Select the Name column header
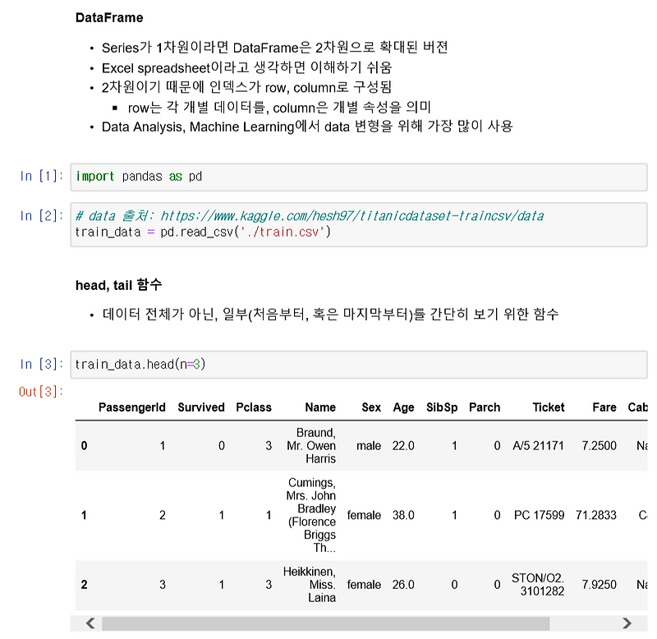Viewport: 657px width, 639px height. (x=319, y=407)
